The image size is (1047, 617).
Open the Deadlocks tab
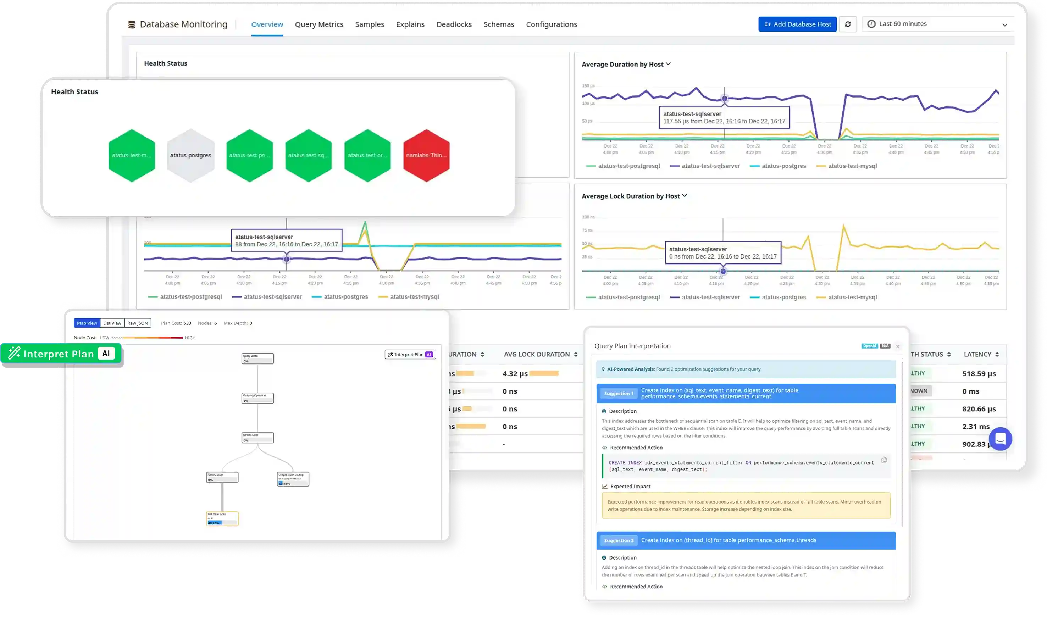(454, 24)
